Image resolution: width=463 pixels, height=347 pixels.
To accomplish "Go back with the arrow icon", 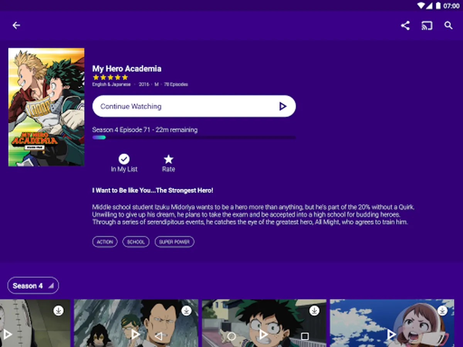I will (x=16, y=25).
